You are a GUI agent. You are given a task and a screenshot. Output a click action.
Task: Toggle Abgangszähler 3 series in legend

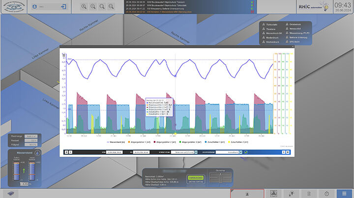coord(190,142)
